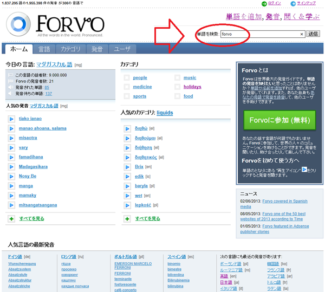Image resolution: width=325 pixels, height=292 pixels.
Task: Click the music category icon
Action: (177, 77)
